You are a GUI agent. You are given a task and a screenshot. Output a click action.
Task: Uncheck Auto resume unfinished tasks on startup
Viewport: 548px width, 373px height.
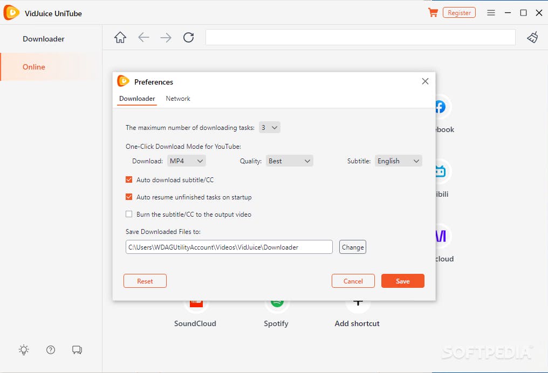click(x=129, y=197)
